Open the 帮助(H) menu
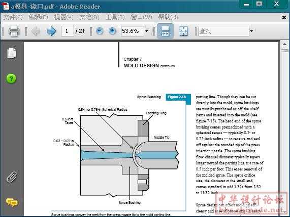This screenshot has width=290, height=217. 168,17
